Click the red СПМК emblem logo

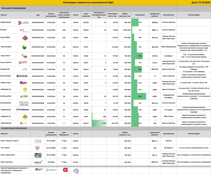[38, 148]
